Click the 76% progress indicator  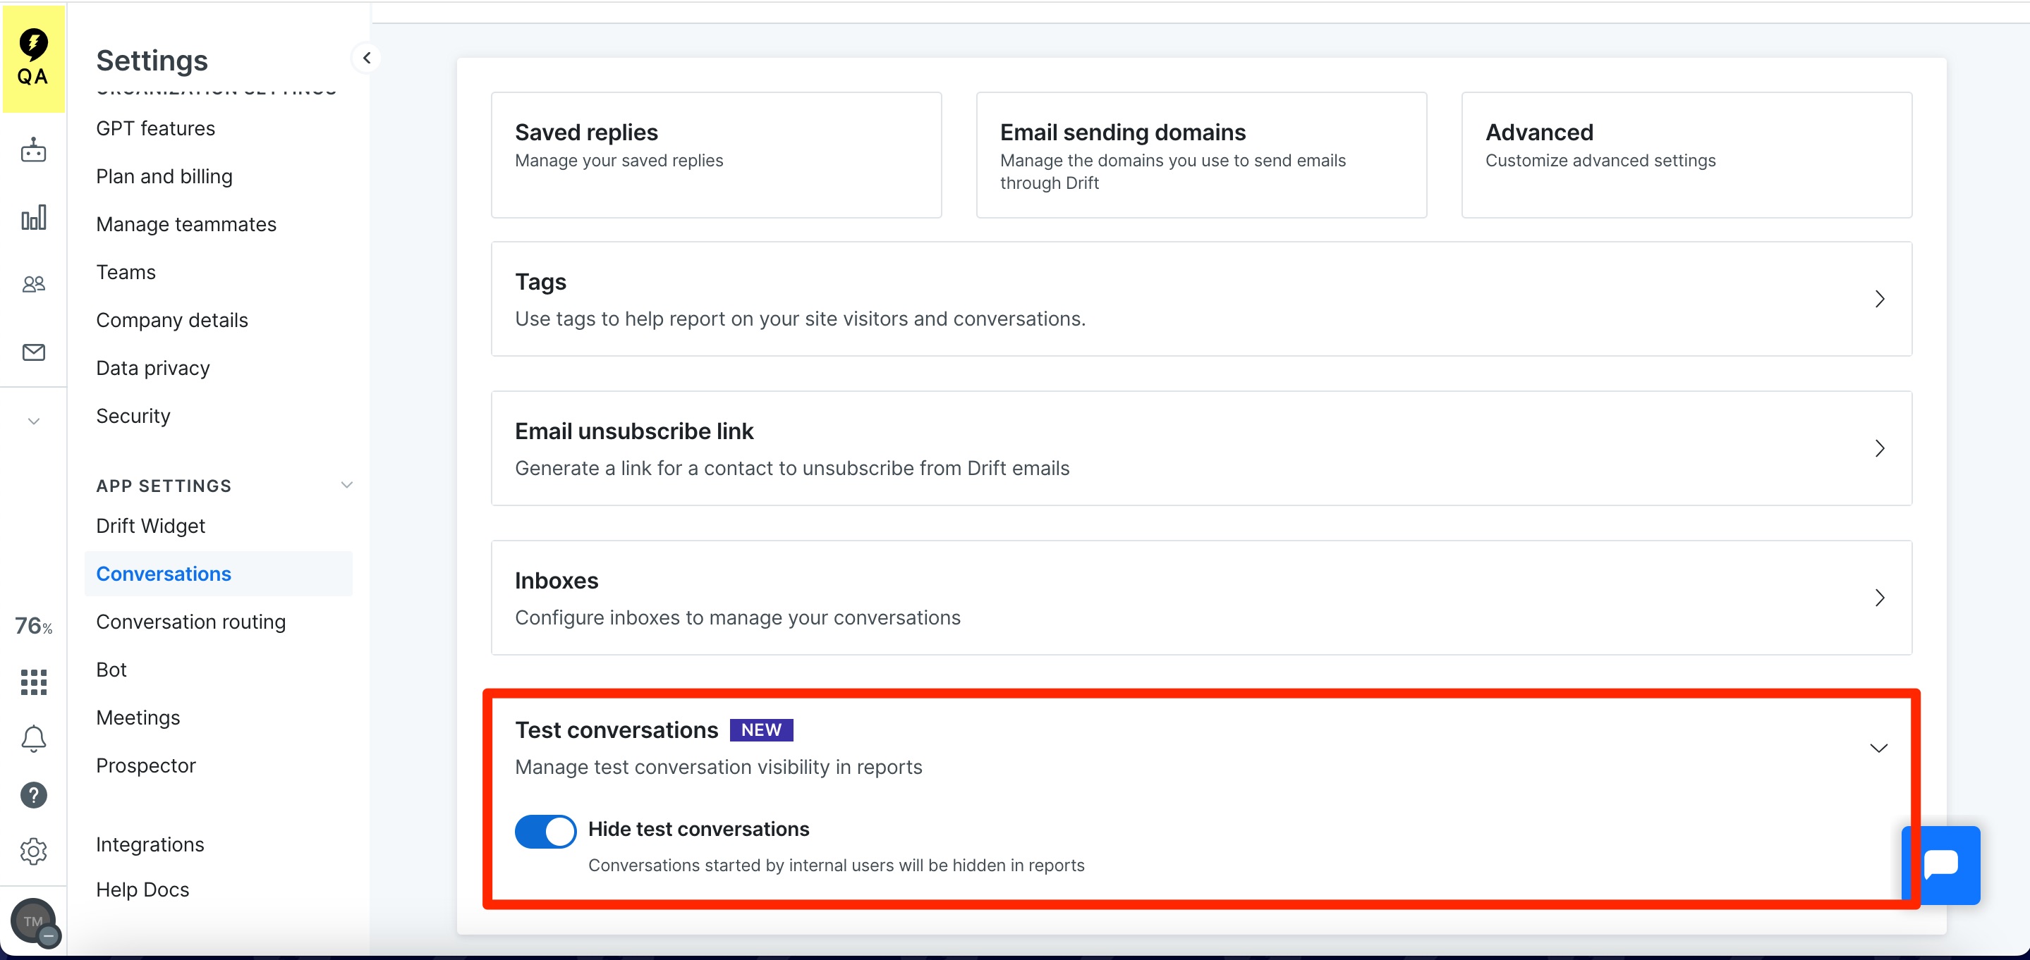[x=33, y=626]
